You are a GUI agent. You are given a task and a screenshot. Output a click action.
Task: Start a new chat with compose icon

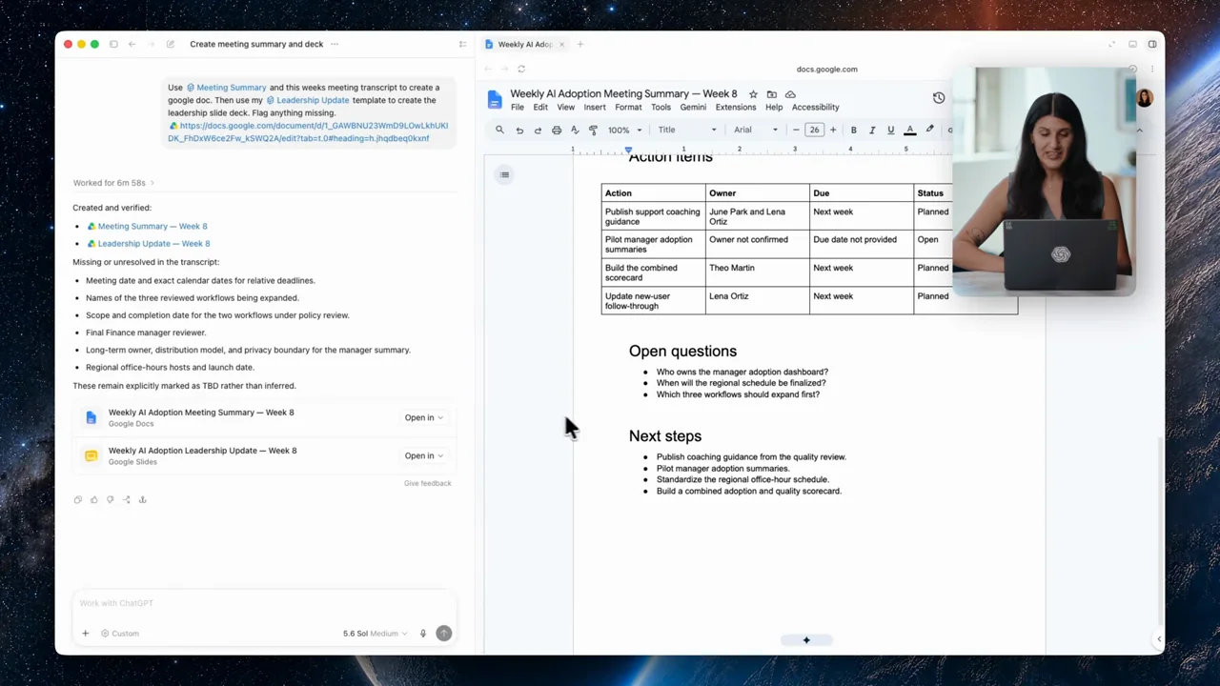click(171, 44)
